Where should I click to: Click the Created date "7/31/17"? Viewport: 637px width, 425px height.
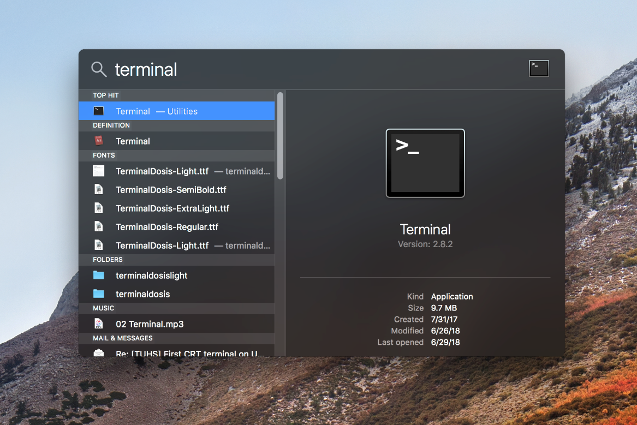[444, 319]
